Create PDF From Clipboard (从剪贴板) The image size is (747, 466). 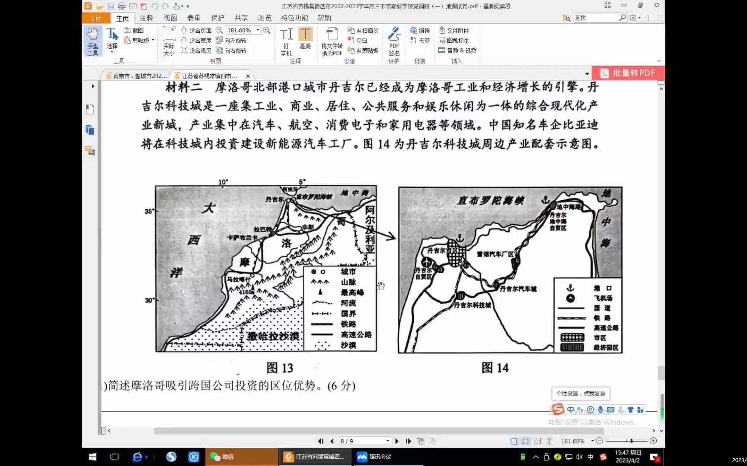[363, 50]
